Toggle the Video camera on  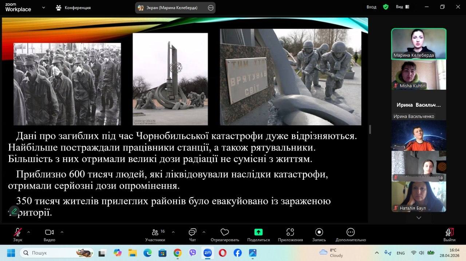49,232
